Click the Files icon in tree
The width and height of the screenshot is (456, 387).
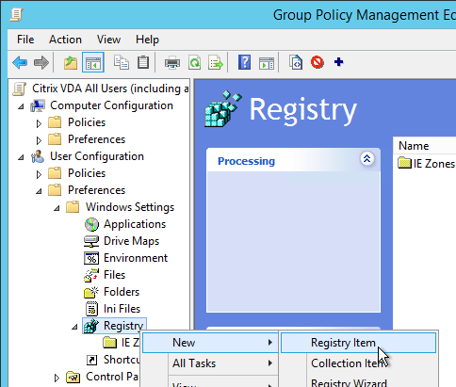click(x=91, y=275)
